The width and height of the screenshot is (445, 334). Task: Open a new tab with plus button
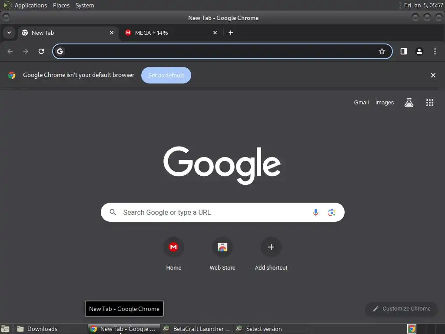click(231, 33)
